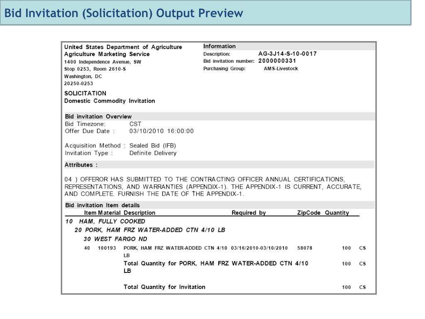Screen dimensions: 425x319
Task: Select offer due date '03/10/2010 16:00:00'
Action: (x=161, y=131)
